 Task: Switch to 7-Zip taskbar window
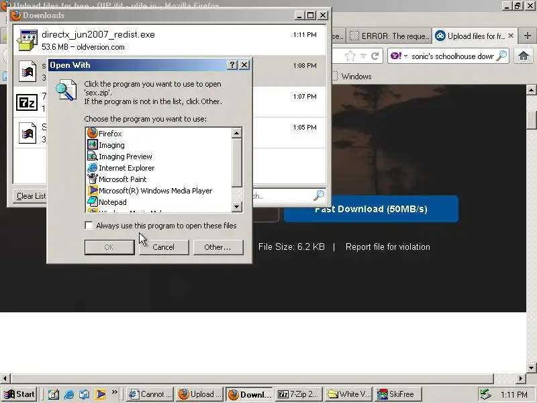tap(299, 394)
